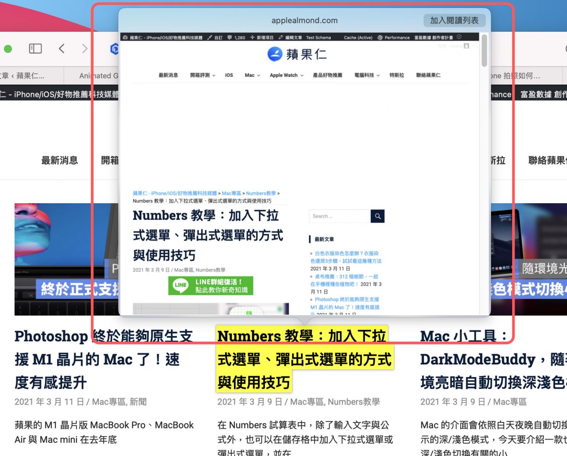Select 最新消息 in the preview navigation
The width and height of the screenshot is (567, 456).
[168, 75]
